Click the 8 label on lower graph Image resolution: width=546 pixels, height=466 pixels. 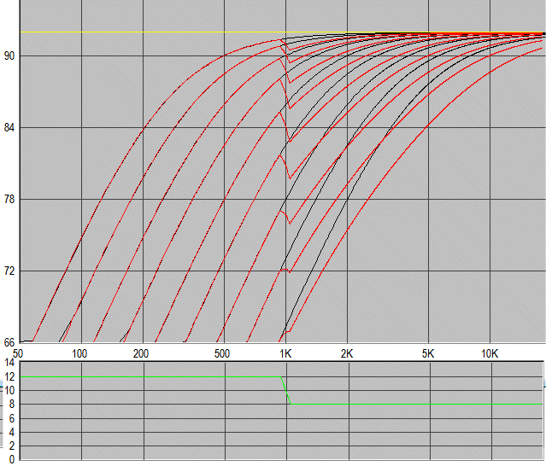(x=12, y=404)
